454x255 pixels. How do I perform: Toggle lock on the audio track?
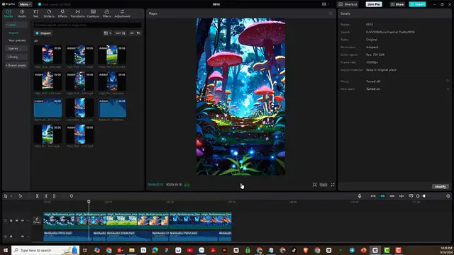click(11, 236)
